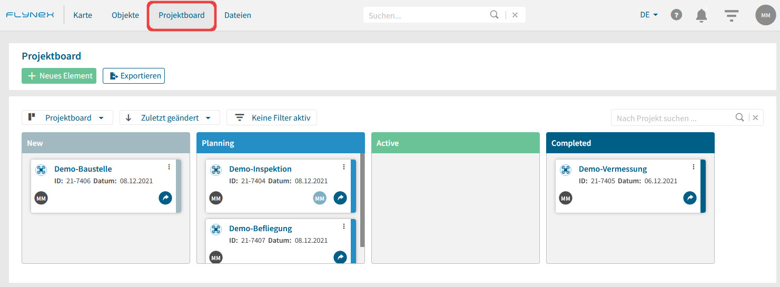The height and width of the screenshot is (287, 780).
Task: Click the Exportieren button
Action: click(x=134, y=76)
